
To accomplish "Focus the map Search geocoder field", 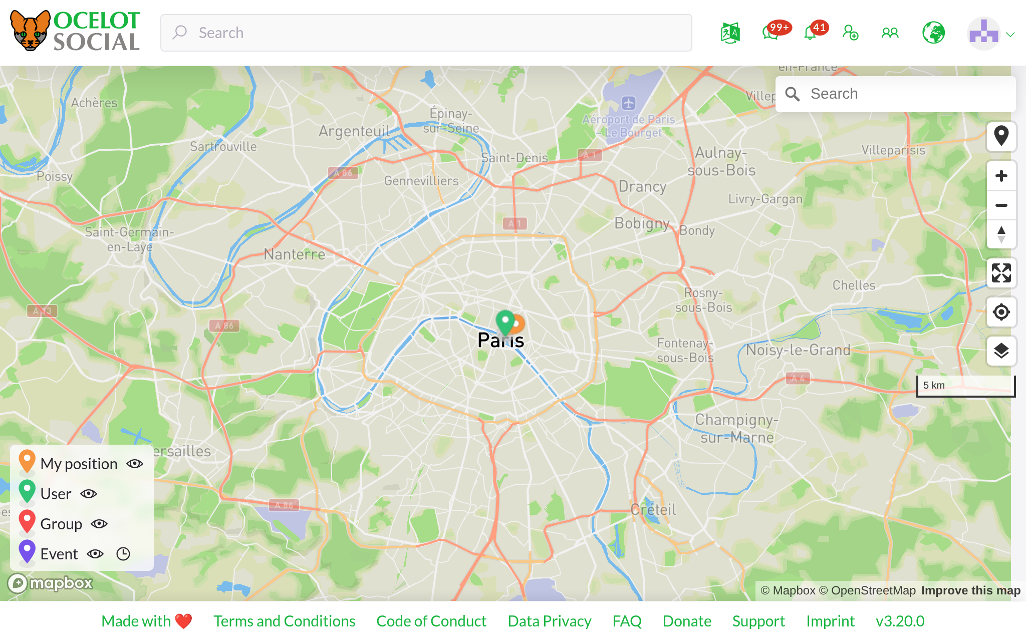I will 896,94.
